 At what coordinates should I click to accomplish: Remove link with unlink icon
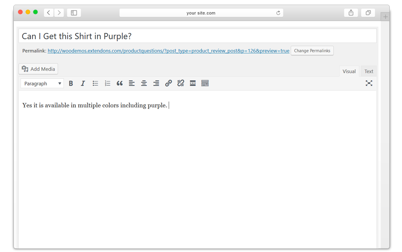(181, 83)
